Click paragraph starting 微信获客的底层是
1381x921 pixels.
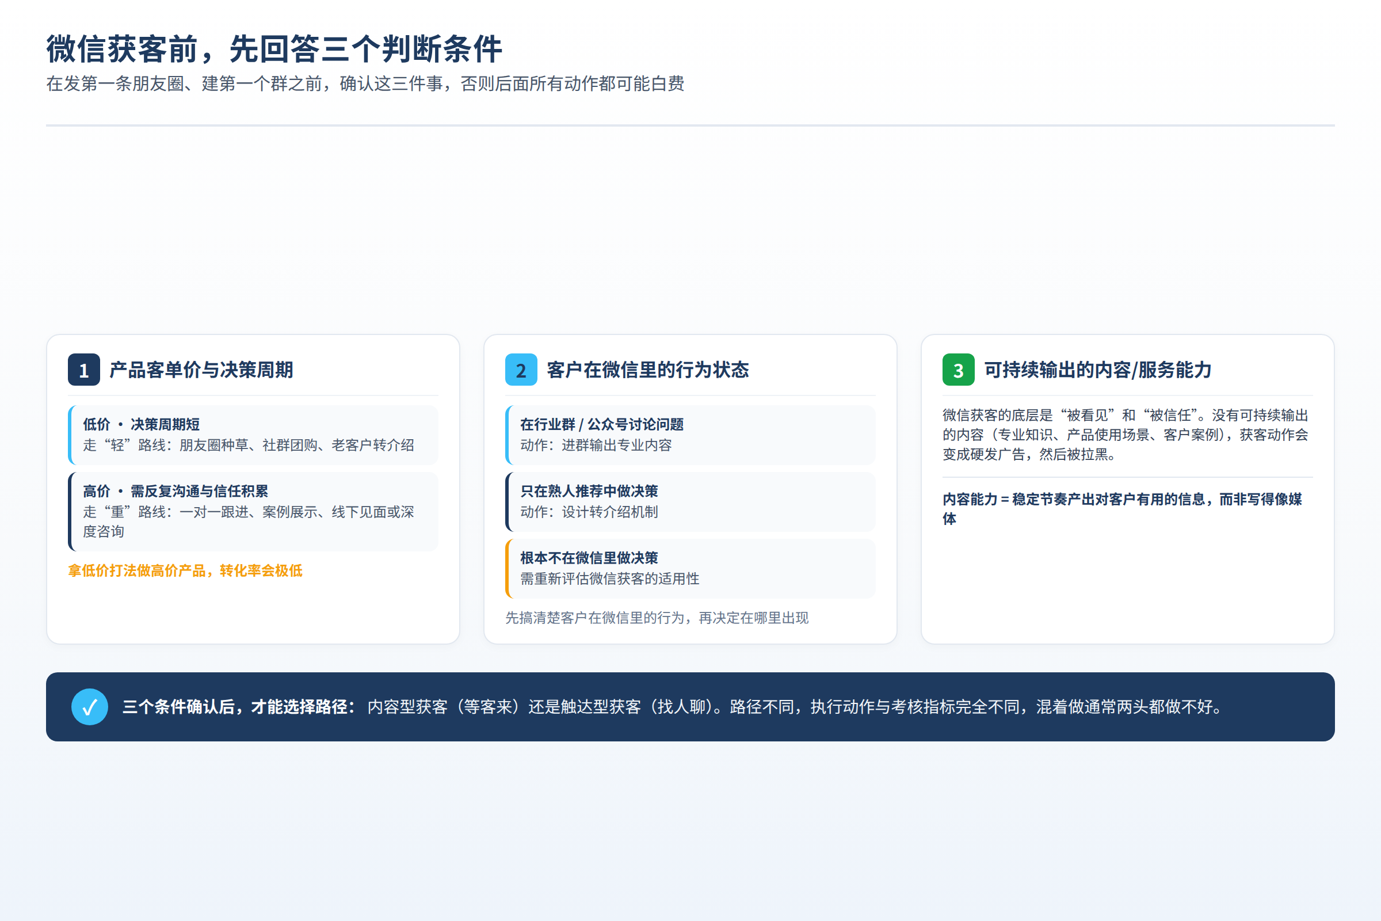(x=1126, y=435)
